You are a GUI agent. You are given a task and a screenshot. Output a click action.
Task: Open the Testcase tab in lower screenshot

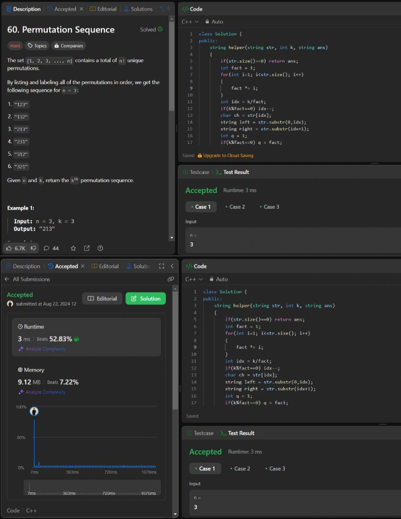pos(200,433)
